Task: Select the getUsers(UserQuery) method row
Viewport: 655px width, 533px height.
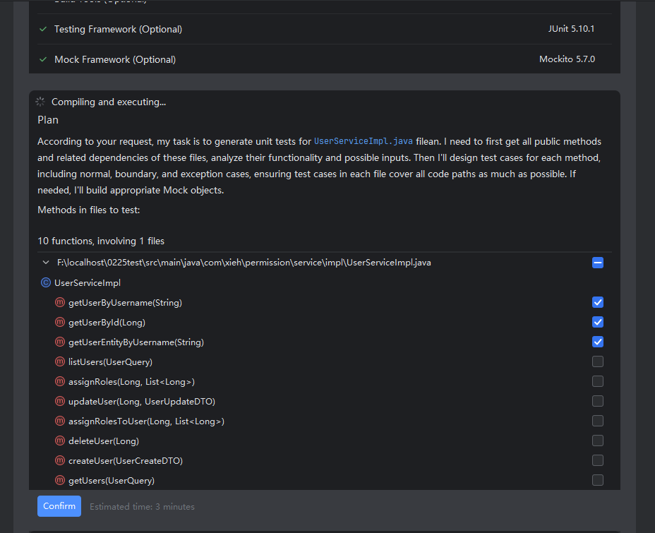Action: [111, 481]
